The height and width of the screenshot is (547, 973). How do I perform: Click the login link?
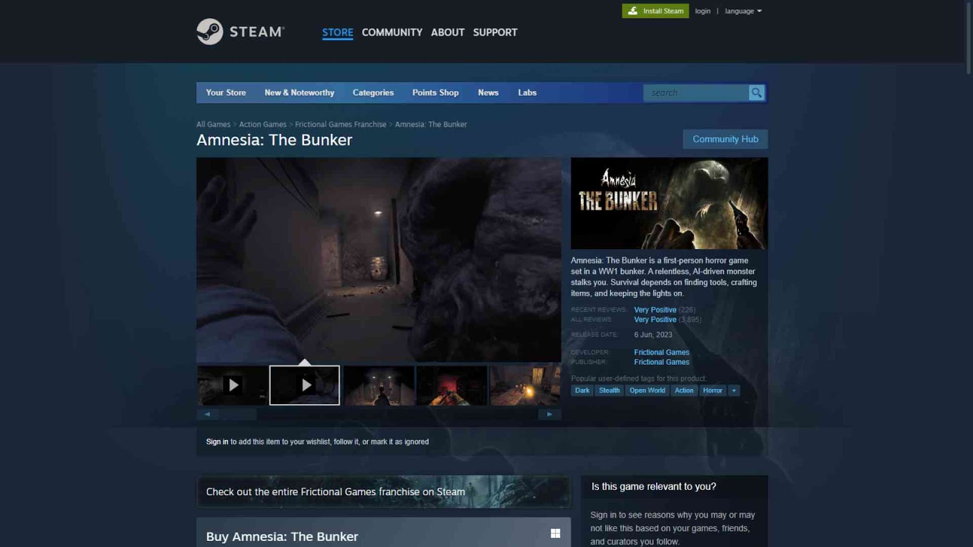703,11
